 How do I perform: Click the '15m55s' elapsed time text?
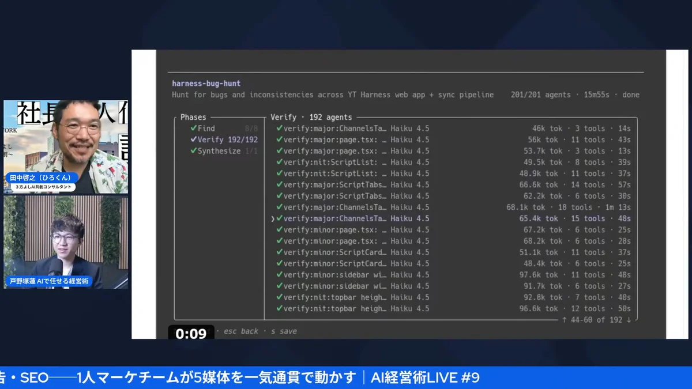(x=595, y=95)
